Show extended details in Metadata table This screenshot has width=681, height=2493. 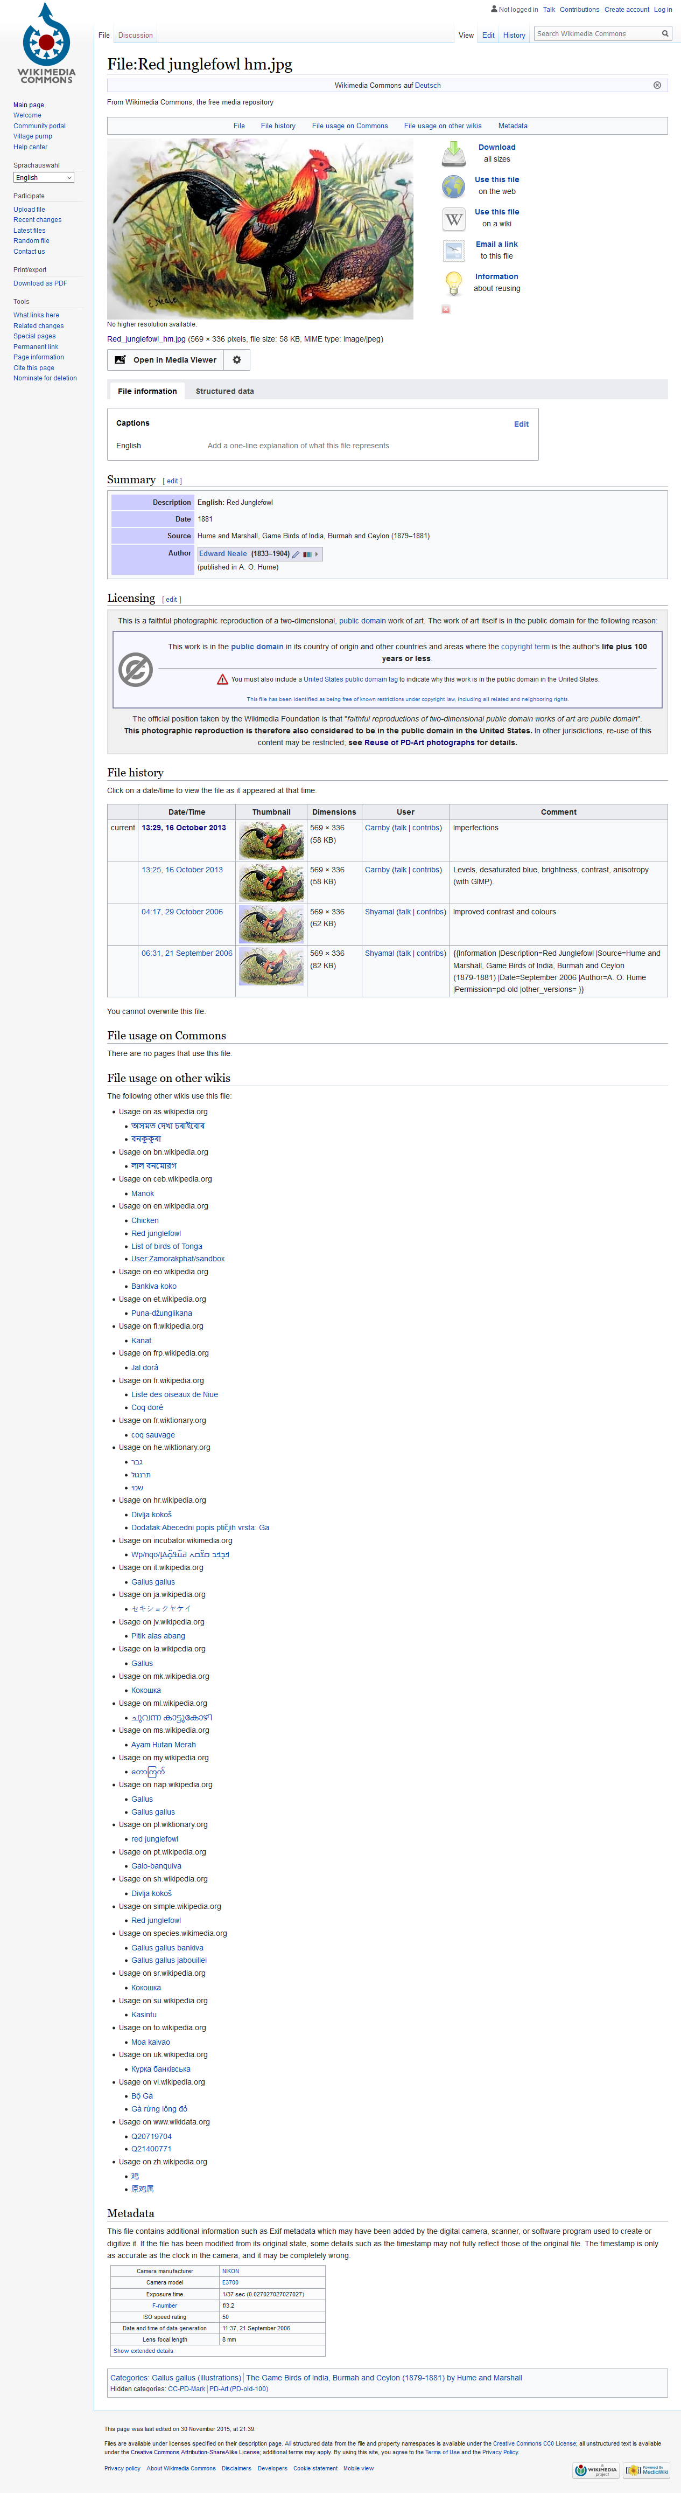pos(143,2351)
